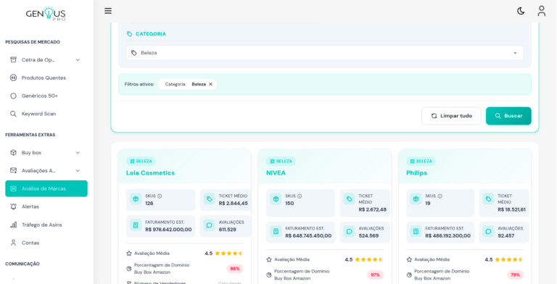Click SKUs cube icon on NIVEA card

[x=276, y=199]
